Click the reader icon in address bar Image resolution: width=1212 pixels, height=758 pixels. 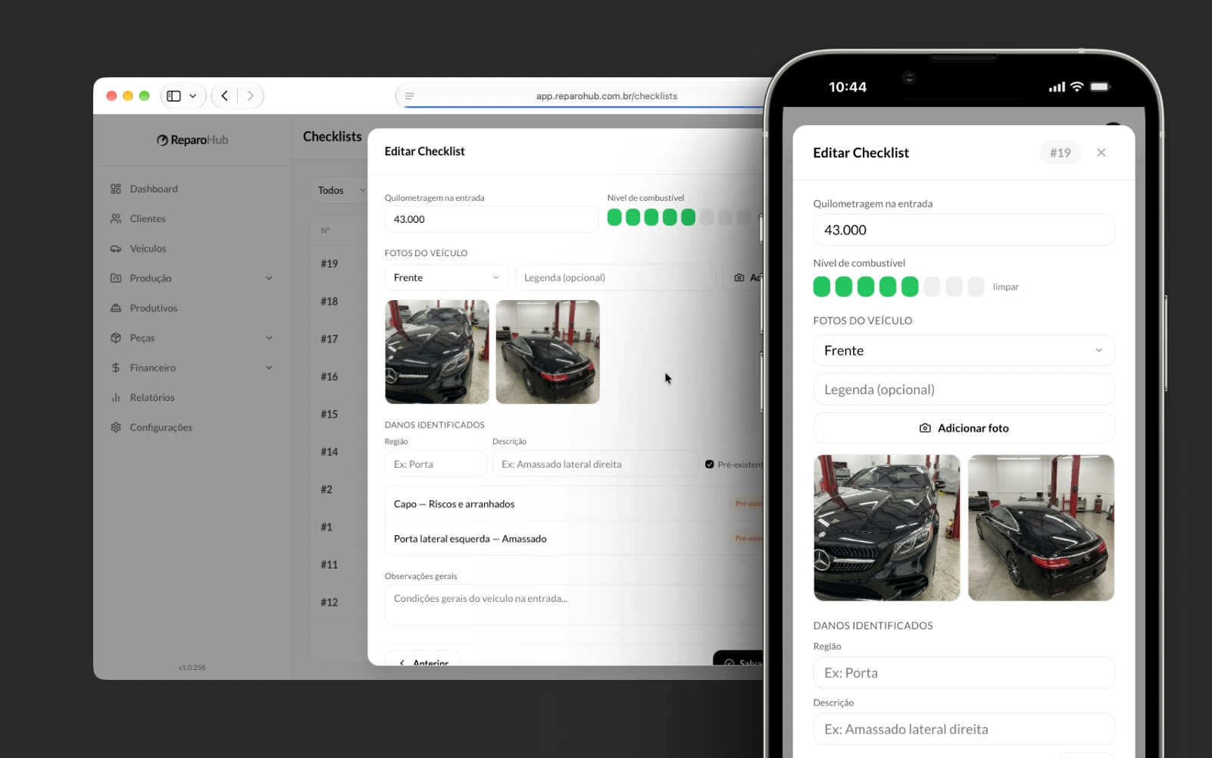[410, 96]
